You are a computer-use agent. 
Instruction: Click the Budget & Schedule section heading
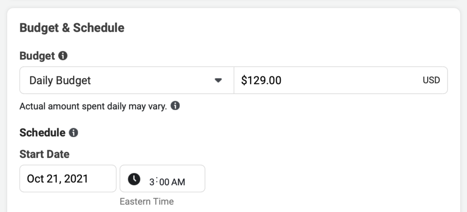point(72,28)
